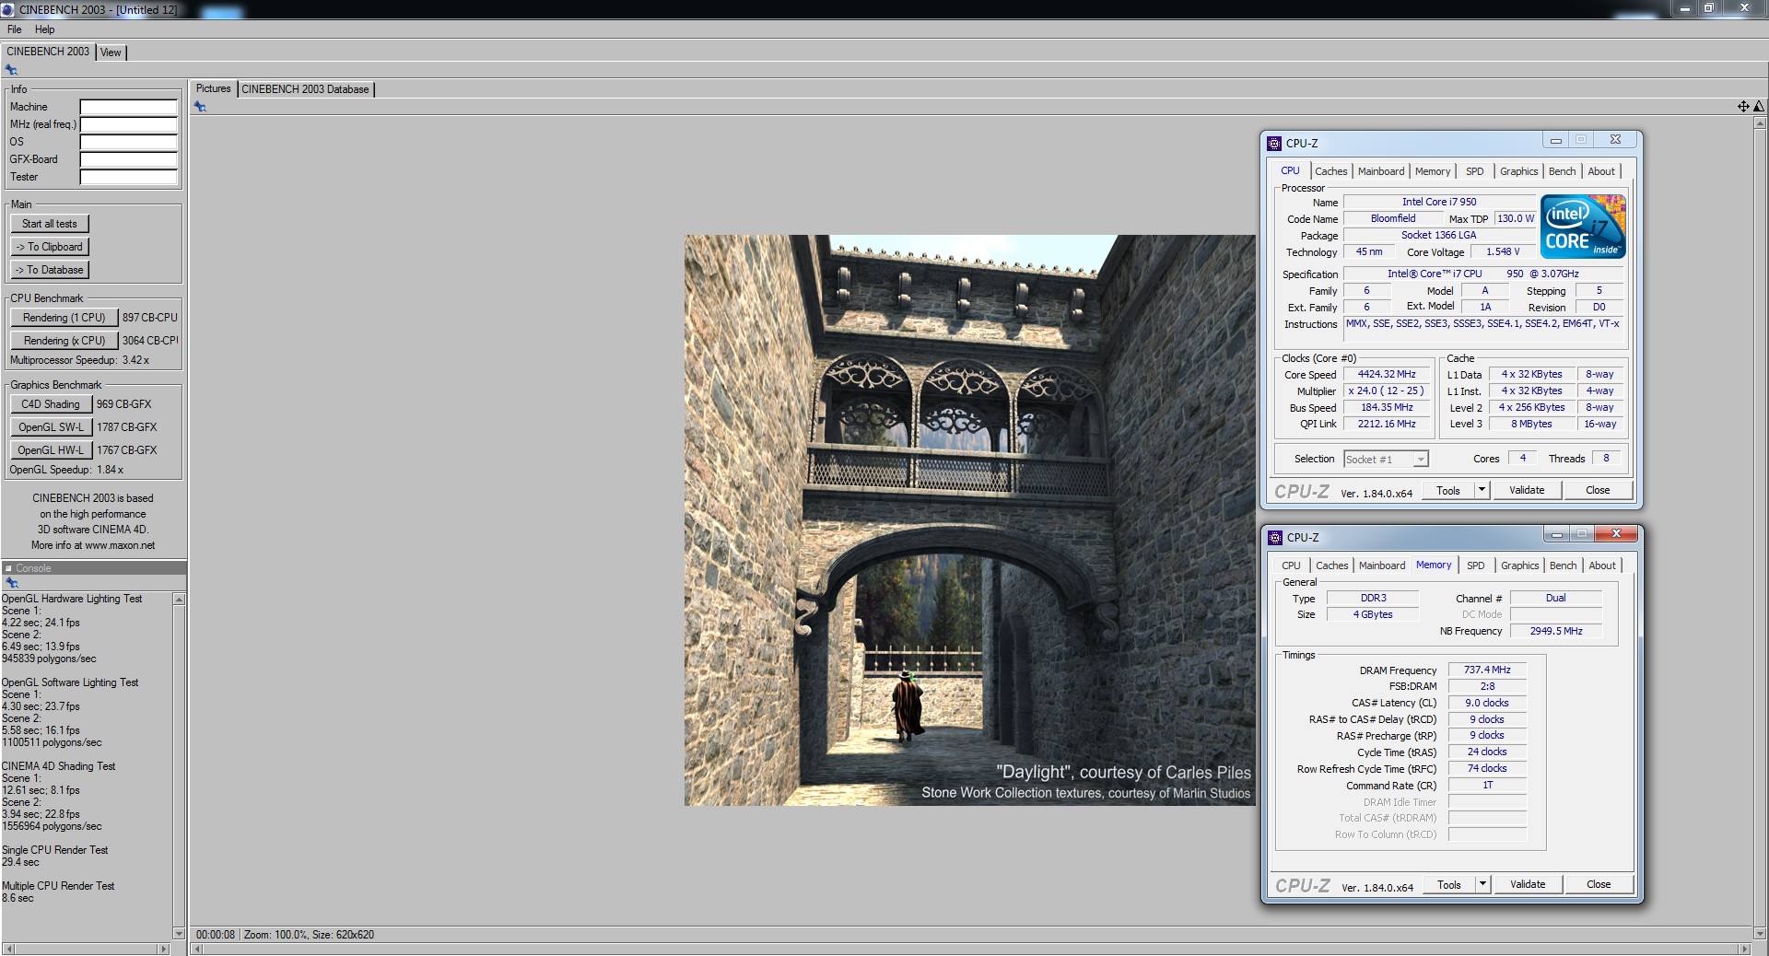1769x956 pixels.
Task: Click the To Database button
Action: coord(50,270)
